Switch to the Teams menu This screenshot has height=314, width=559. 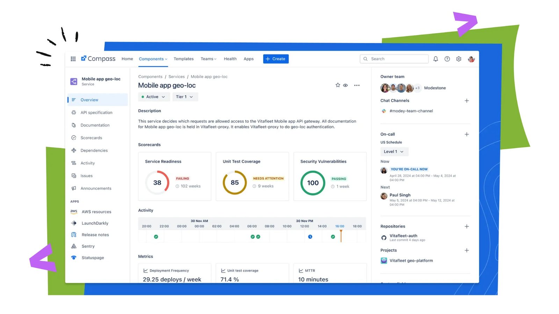pyautogui.click(x=208, y=59)
